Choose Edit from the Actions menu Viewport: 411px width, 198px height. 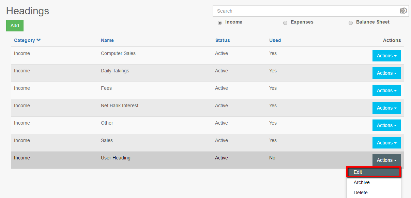tap(374, 172)
